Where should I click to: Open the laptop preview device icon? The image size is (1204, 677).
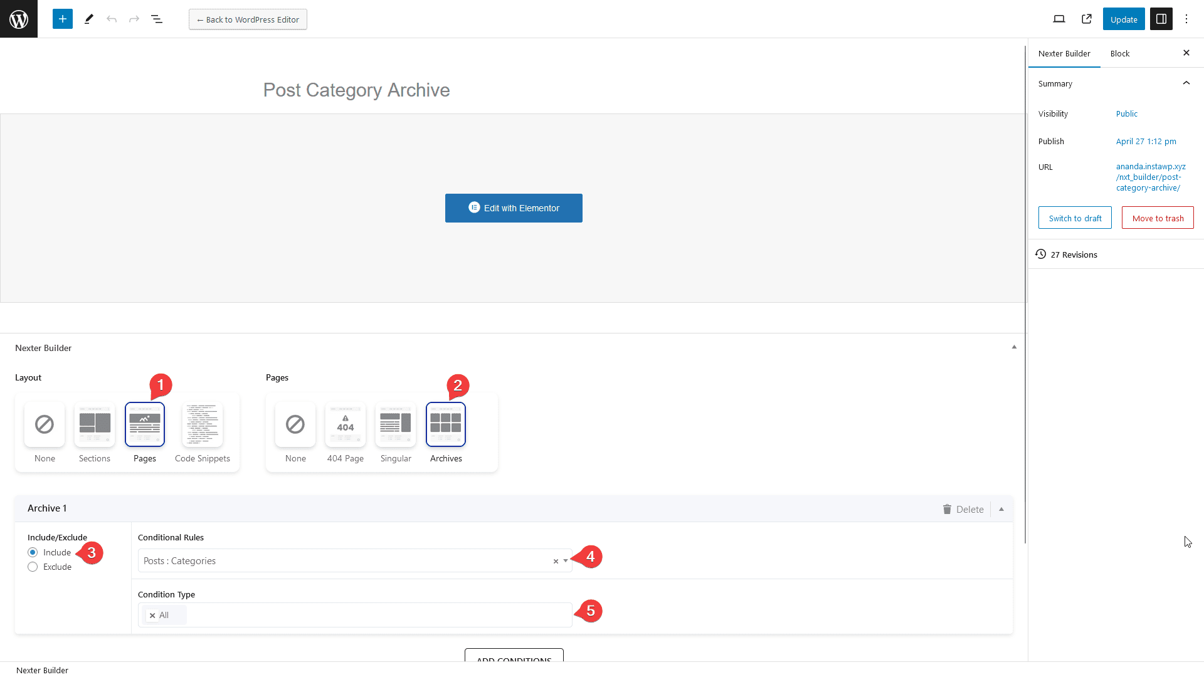(1059, 19)
